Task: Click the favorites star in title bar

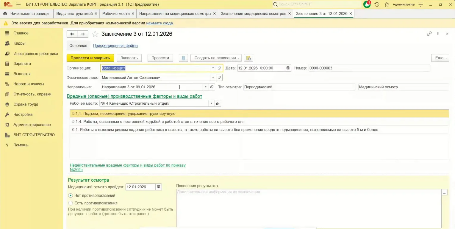Action: (387, 4)
